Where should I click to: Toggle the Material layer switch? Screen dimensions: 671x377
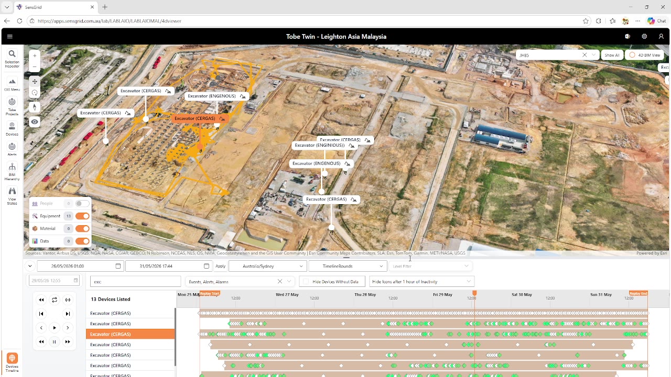click(x=82, y=229)
